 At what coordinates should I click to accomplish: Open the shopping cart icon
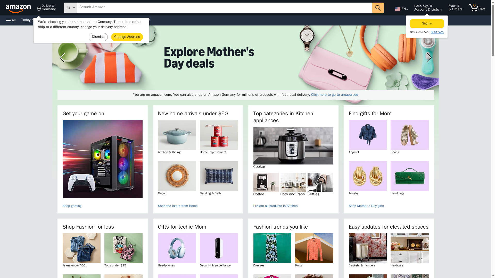(477, 8)
